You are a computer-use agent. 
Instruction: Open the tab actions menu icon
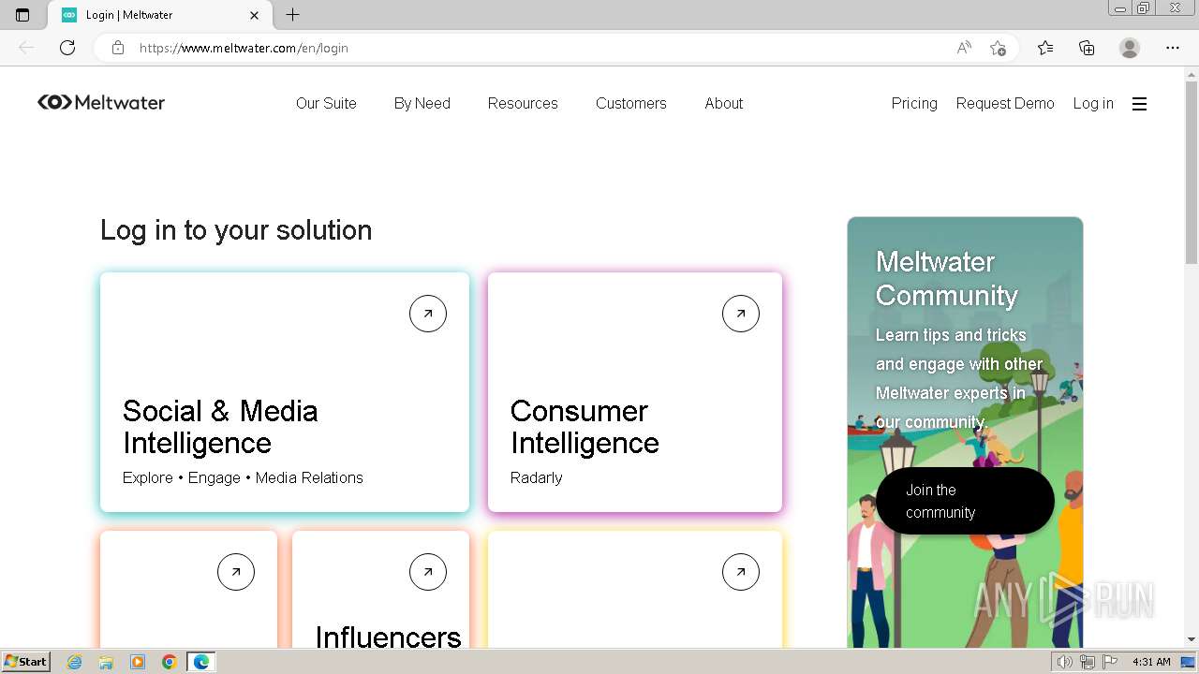pos(22,15)
